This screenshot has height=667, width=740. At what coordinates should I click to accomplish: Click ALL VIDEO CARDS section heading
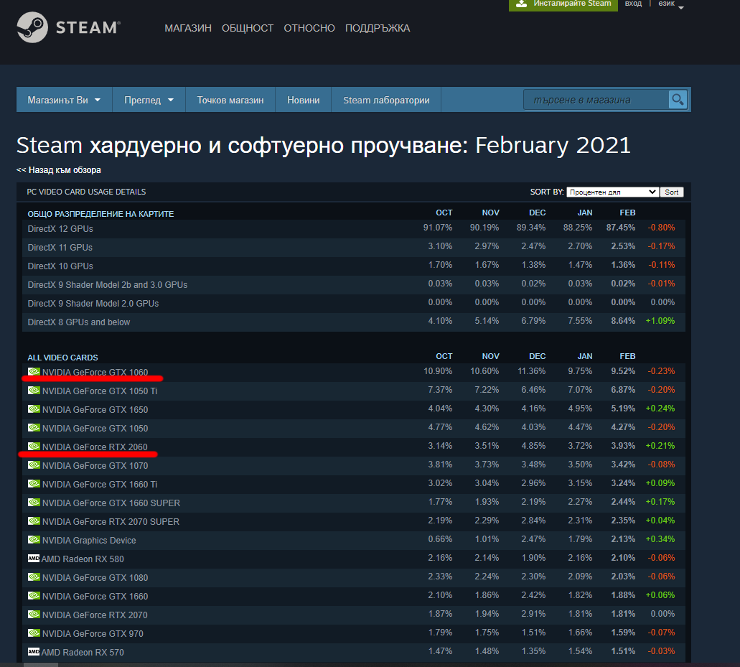coord(62,358)
